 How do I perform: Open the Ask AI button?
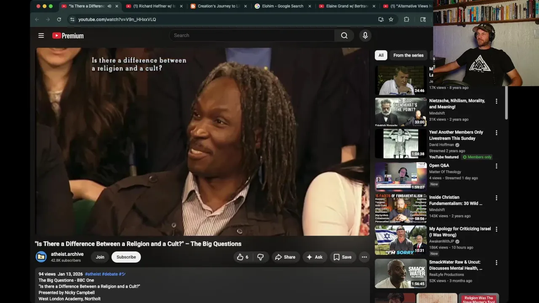tap(315, 257)
